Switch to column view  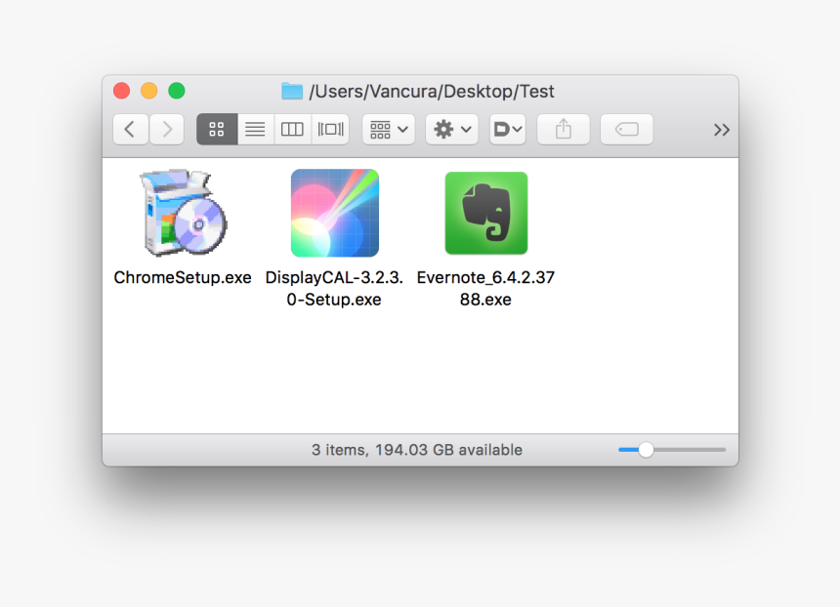point(292,129)
